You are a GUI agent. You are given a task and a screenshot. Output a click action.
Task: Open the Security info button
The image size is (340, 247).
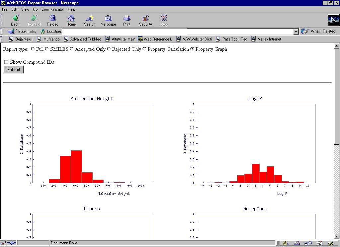click(145, 20)
